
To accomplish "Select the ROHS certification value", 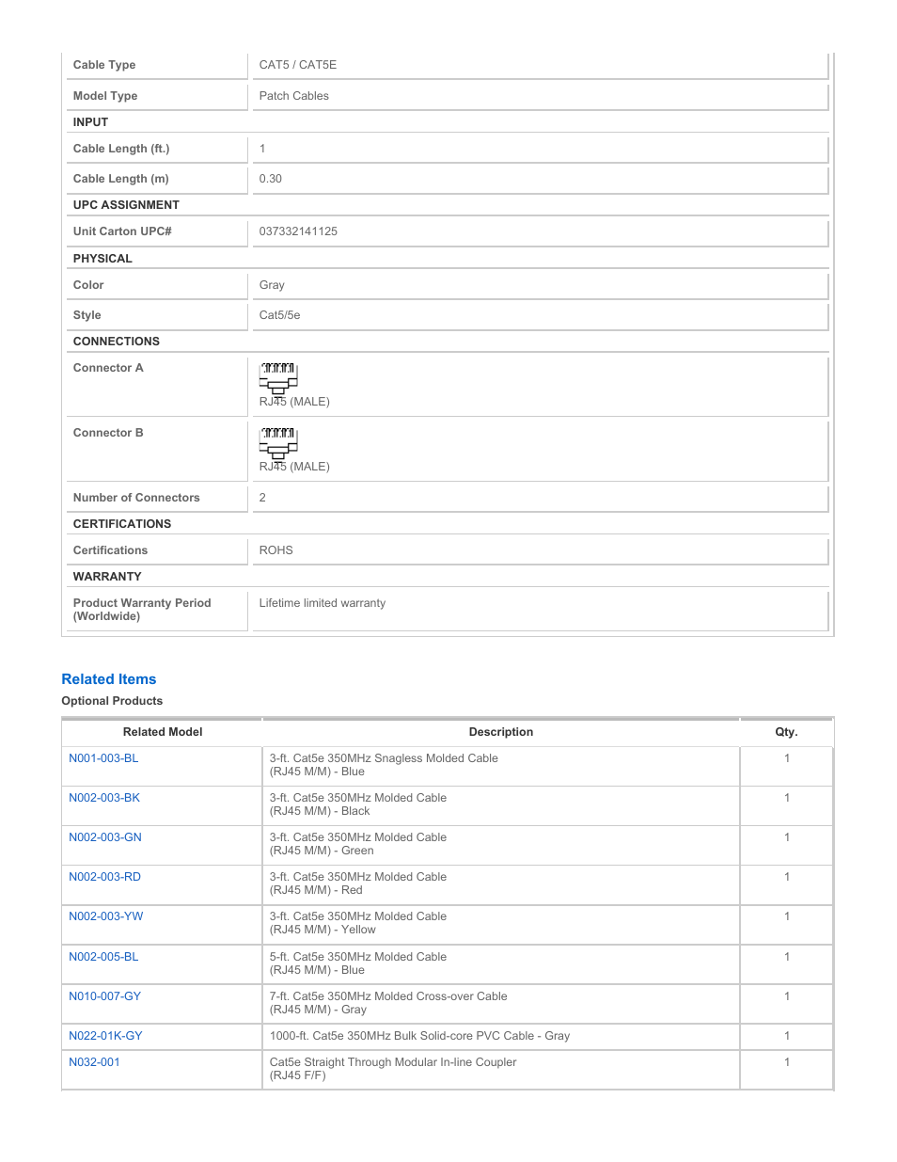I will point(276,550).
